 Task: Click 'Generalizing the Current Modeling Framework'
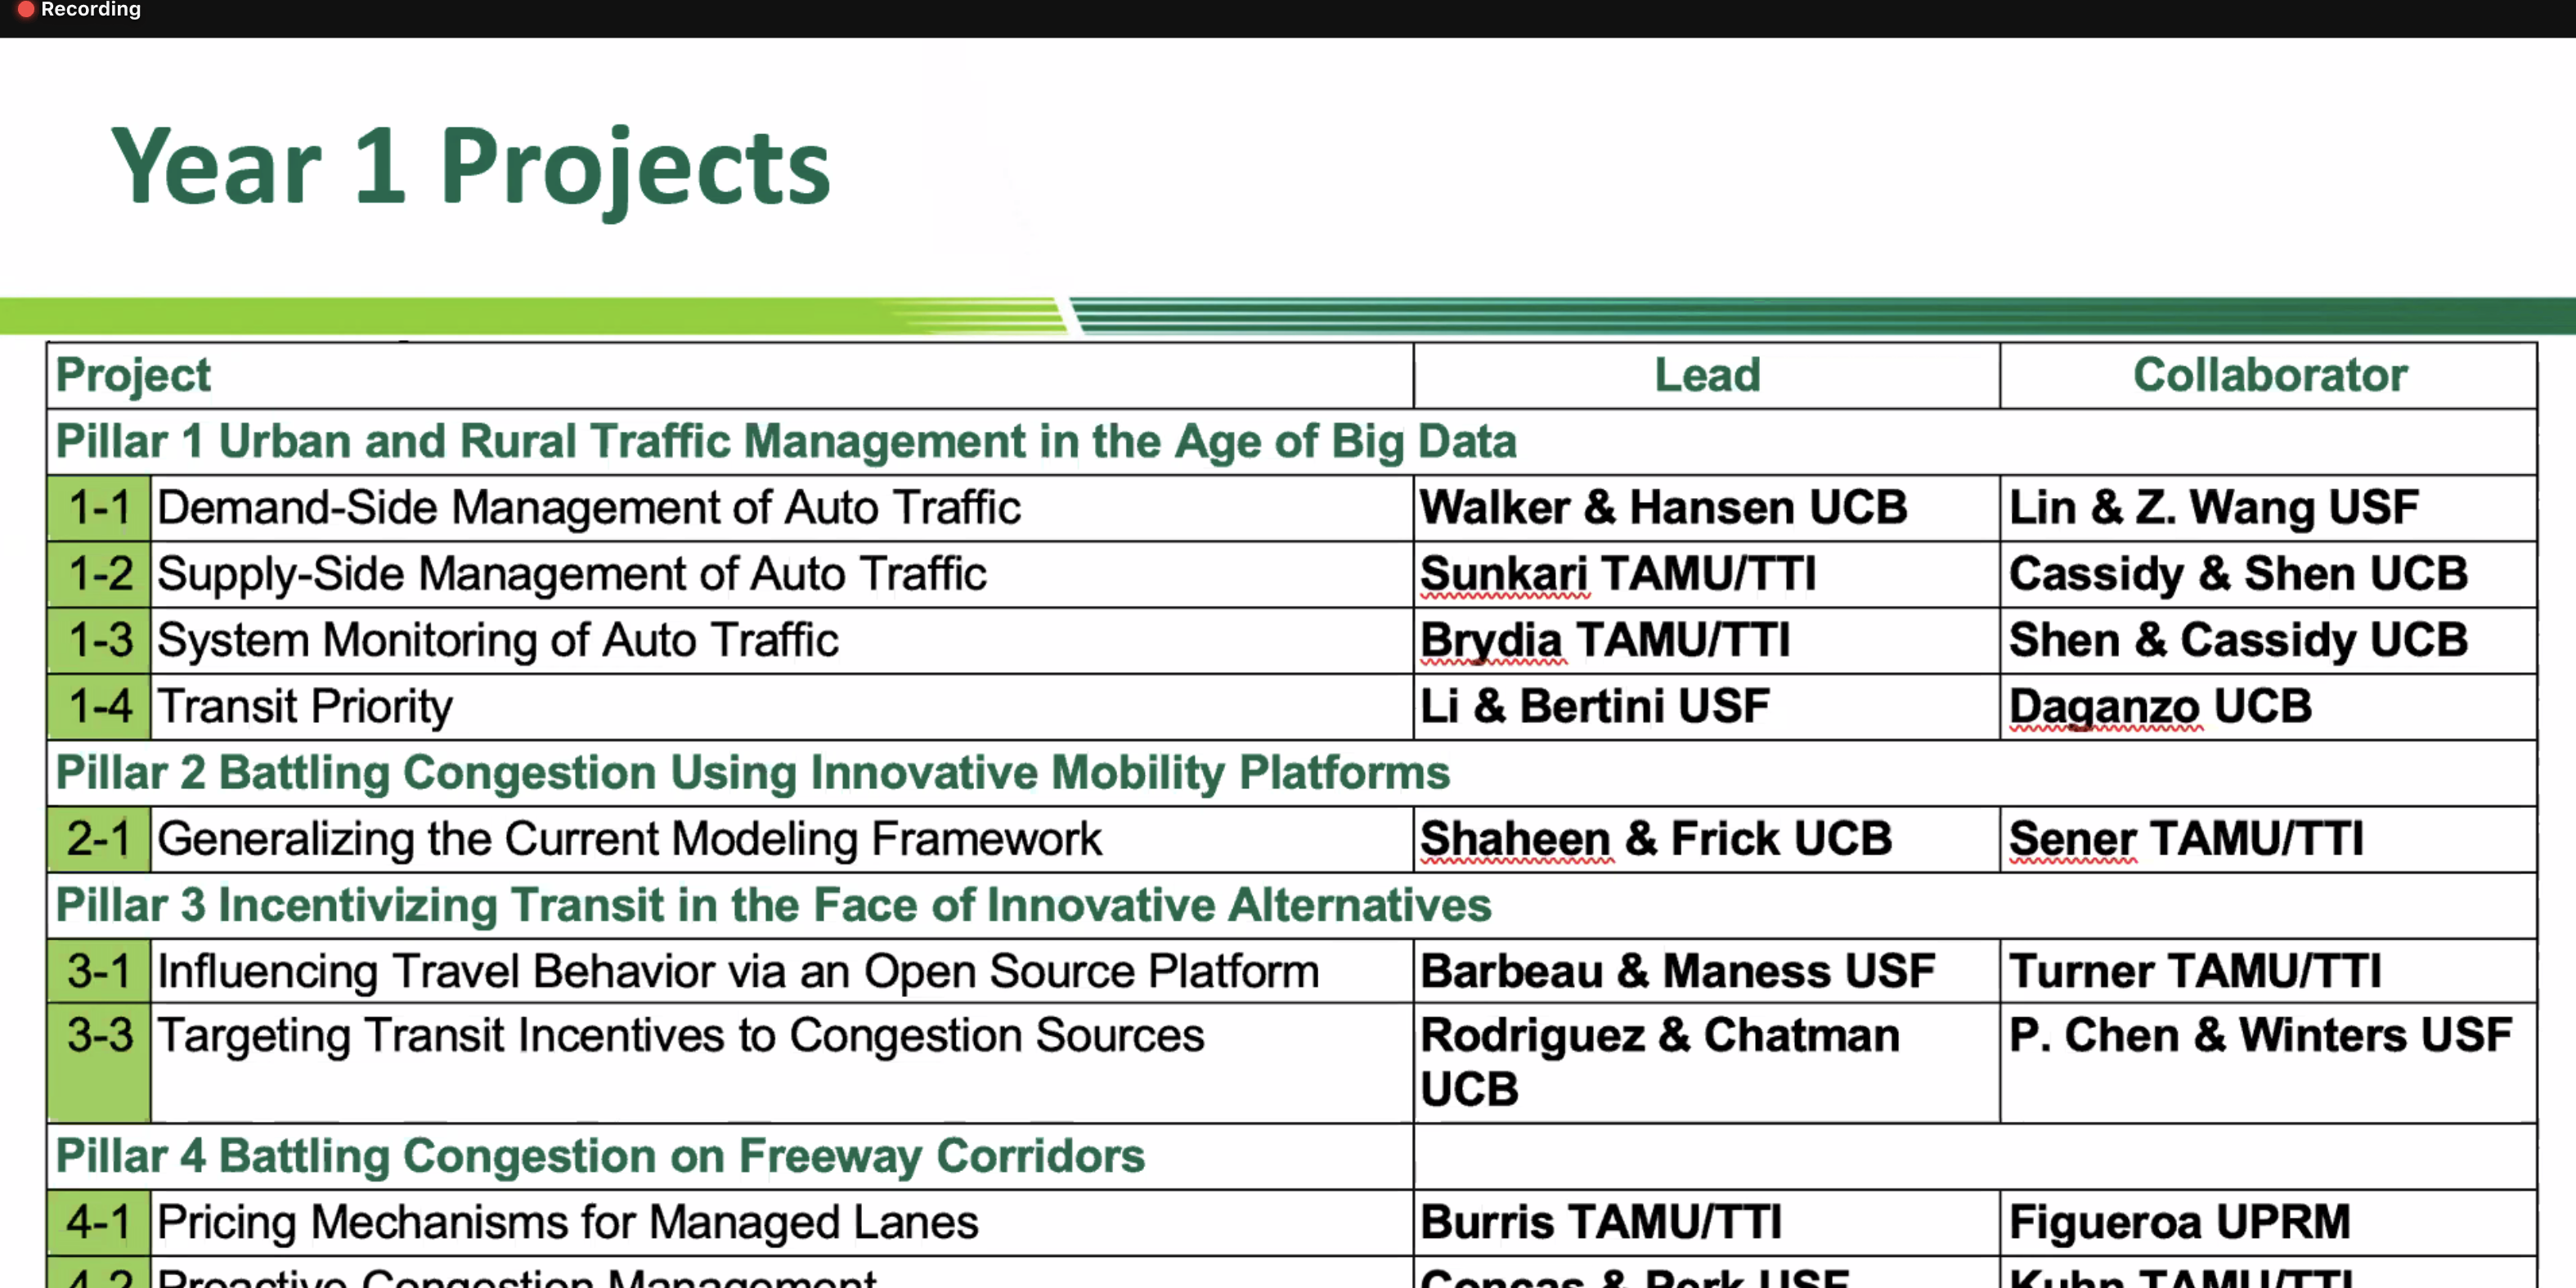629,838
